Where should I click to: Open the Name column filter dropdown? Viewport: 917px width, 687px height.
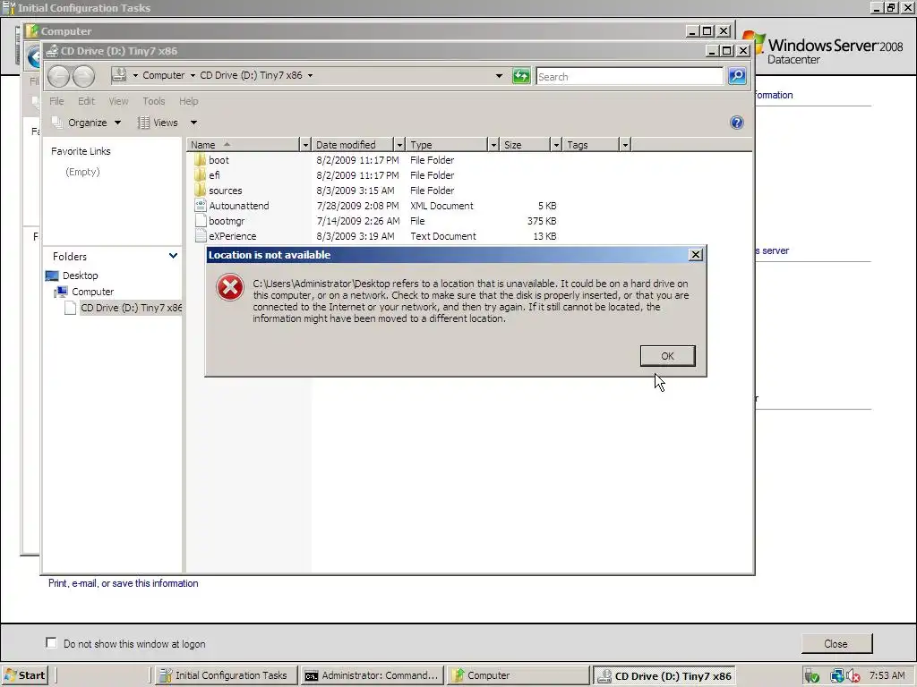[305, 144]
